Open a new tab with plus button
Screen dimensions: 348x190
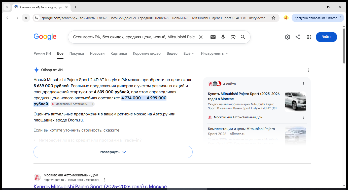[76, 7]
